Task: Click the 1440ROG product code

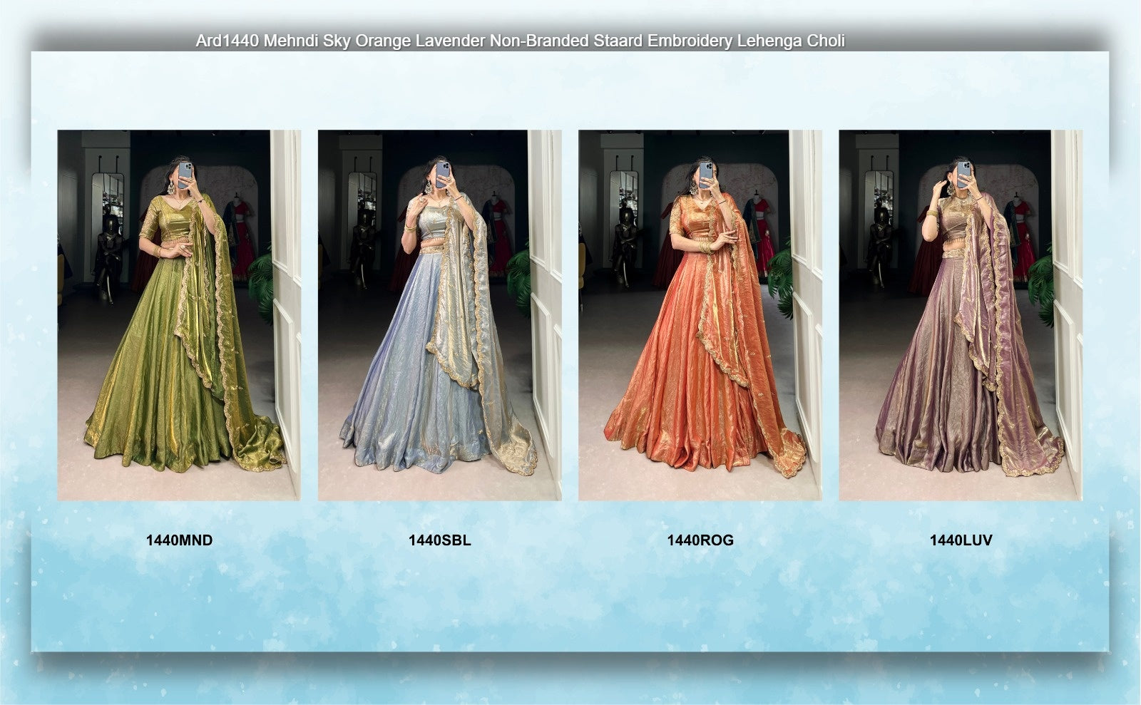Action: click(x=700, y=540)
